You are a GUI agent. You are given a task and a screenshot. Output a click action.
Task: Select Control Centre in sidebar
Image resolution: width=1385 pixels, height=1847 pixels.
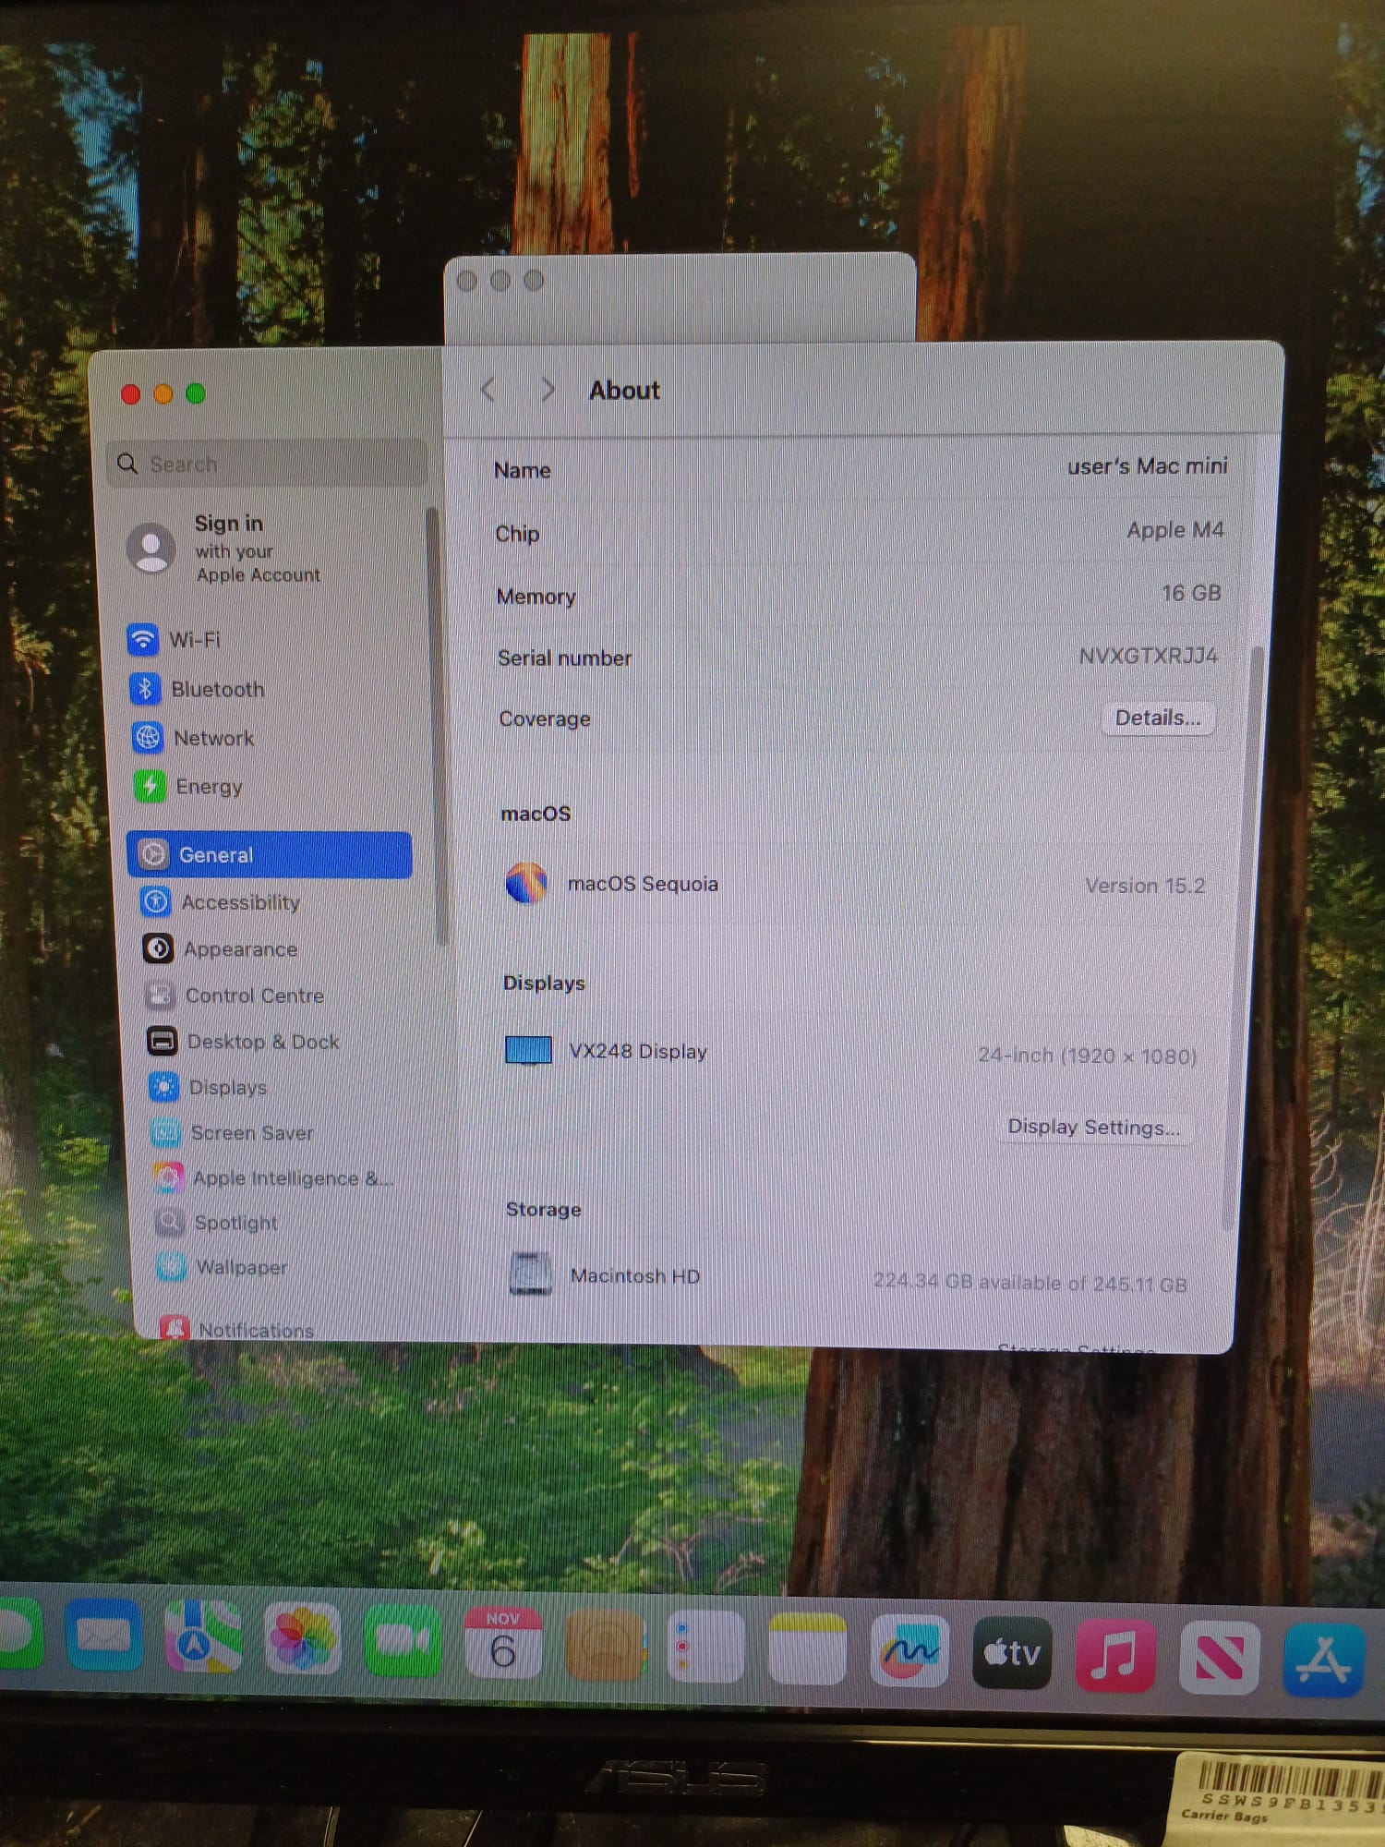click(x=254, y=996)
